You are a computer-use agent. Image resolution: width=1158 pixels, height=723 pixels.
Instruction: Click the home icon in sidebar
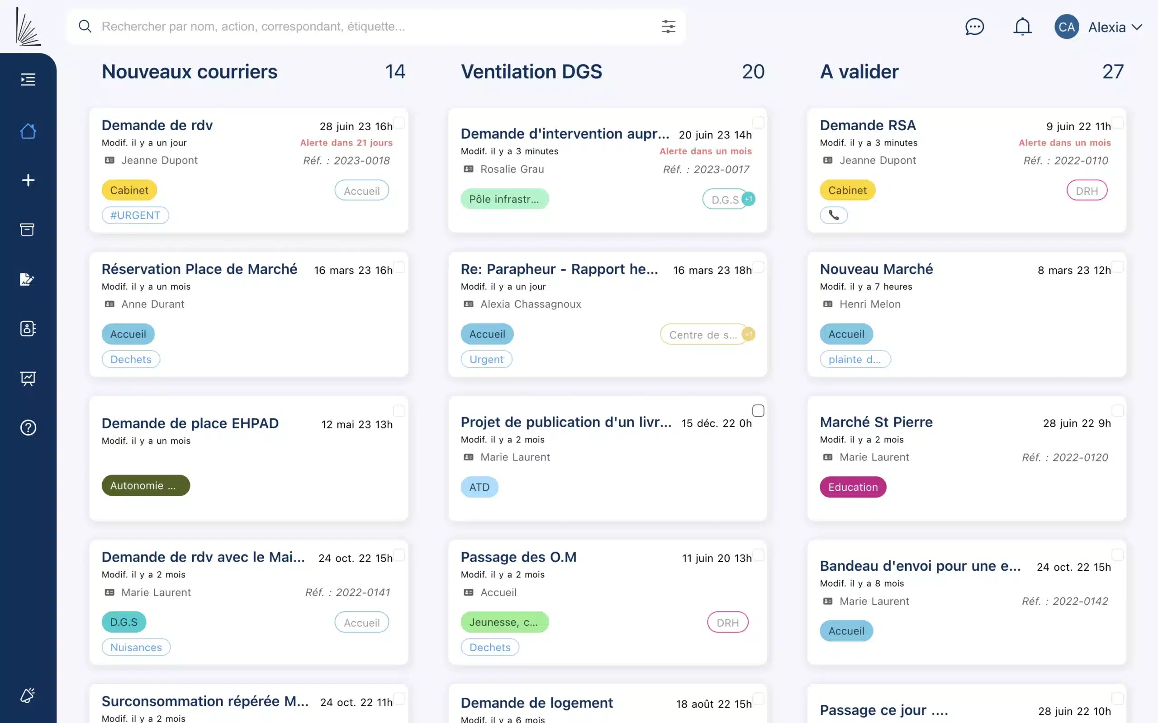tap(28, 131)
